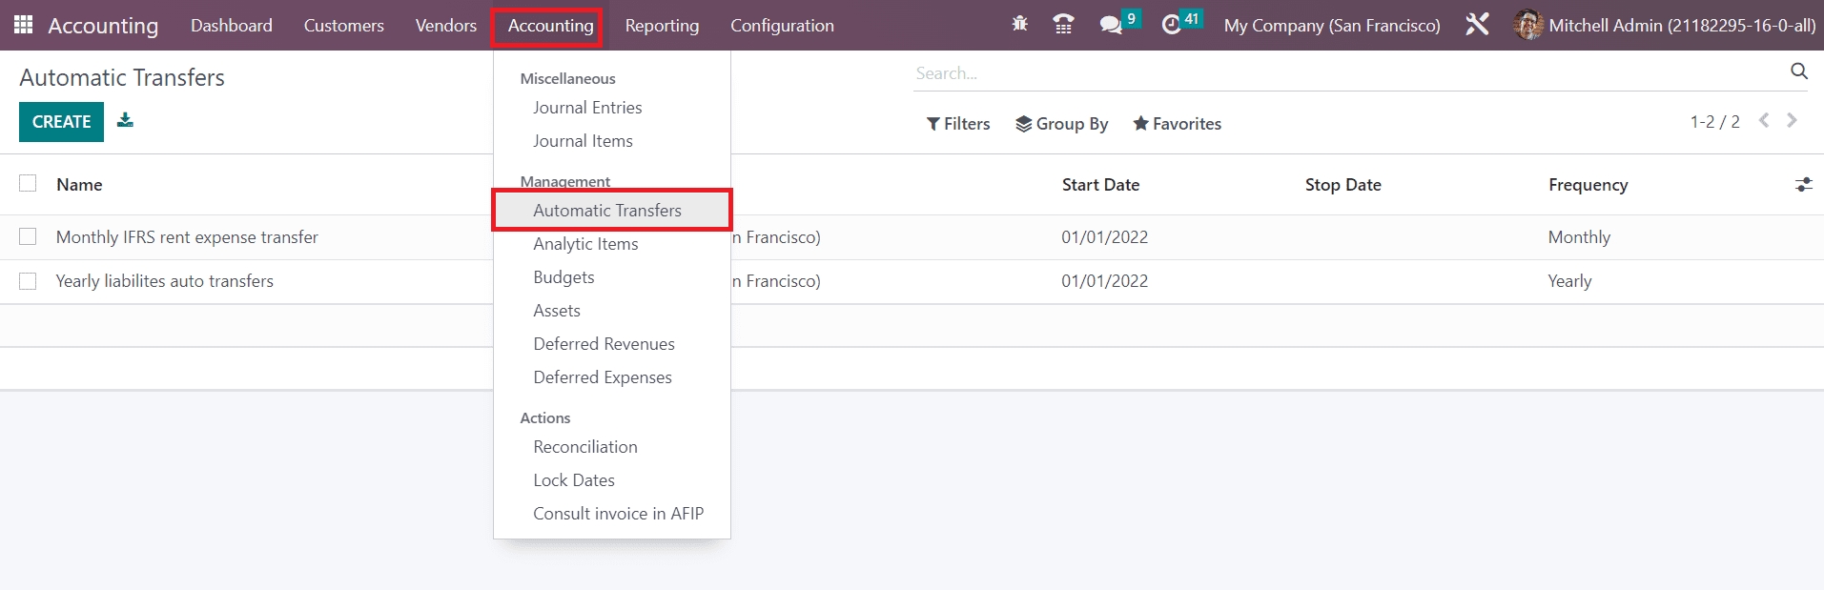Open the VoIP phone icon

[1063, 25]
